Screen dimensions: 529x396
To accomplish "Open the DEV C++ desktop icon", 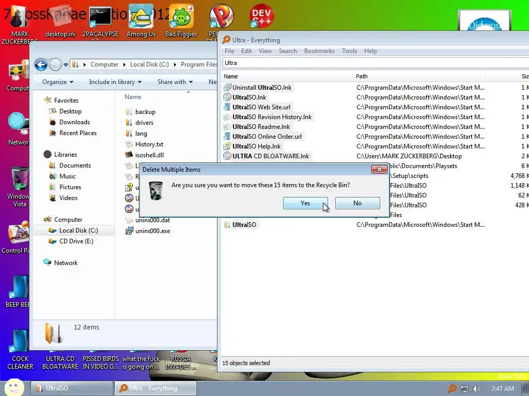I will tap(261, 16).
